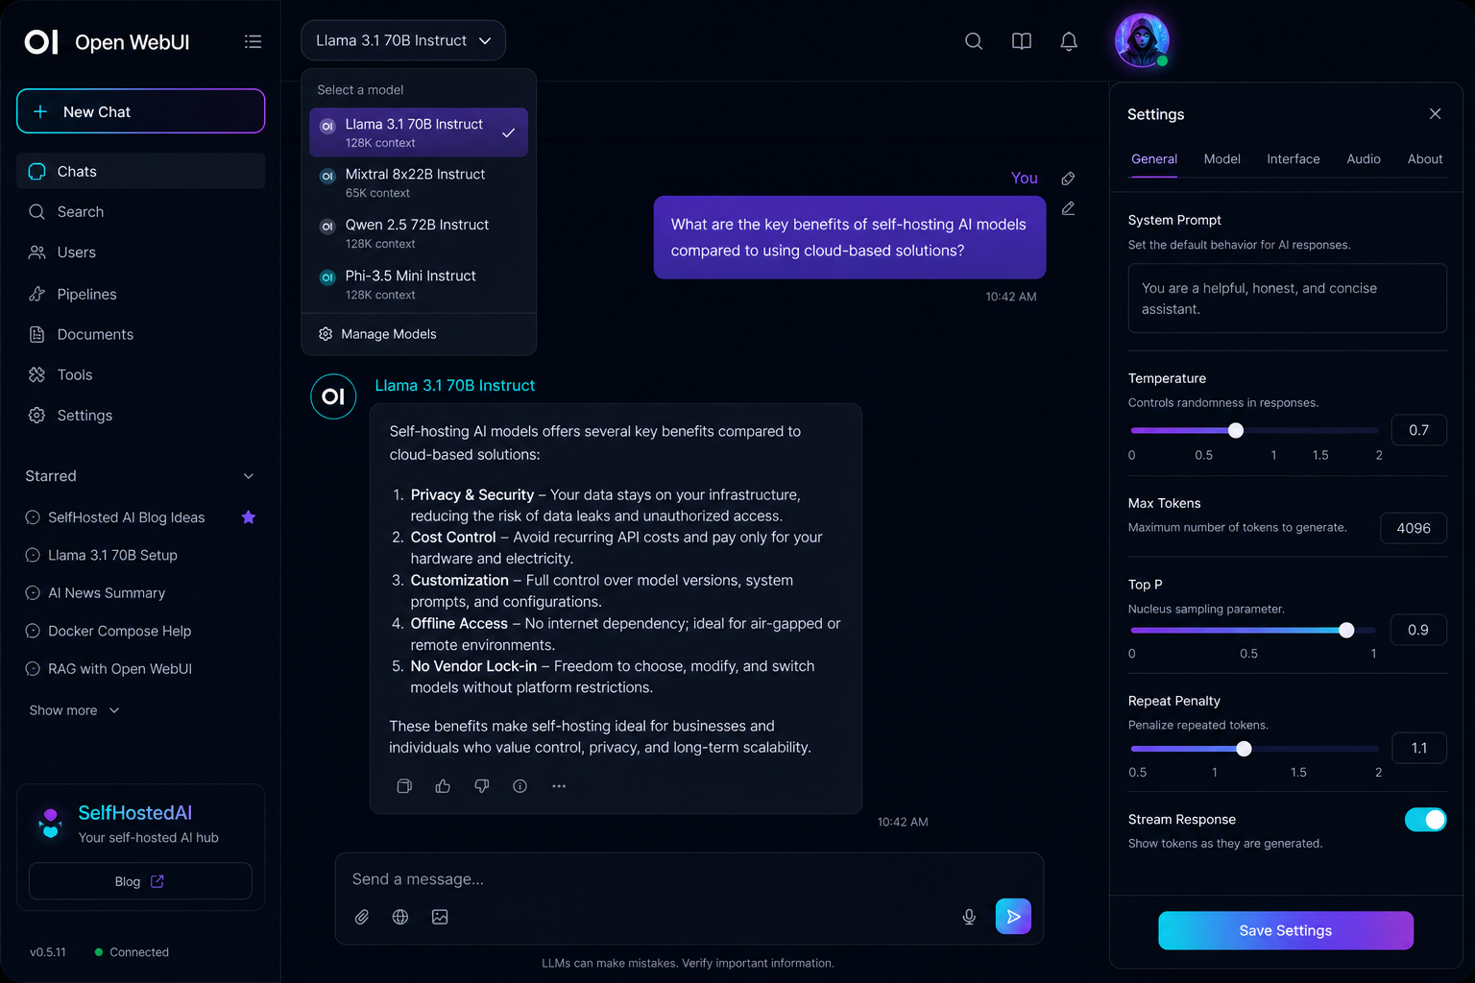The height and width of the screenshot is (983, 1475).
Task: Open Settings in the sidebar
Action: click(x=141, y=415)
